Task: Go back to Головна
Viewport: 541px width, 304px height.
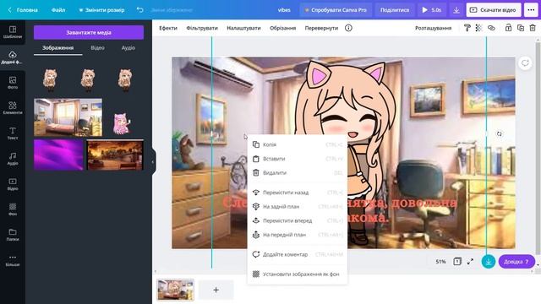Action: (x=23, y=10)
